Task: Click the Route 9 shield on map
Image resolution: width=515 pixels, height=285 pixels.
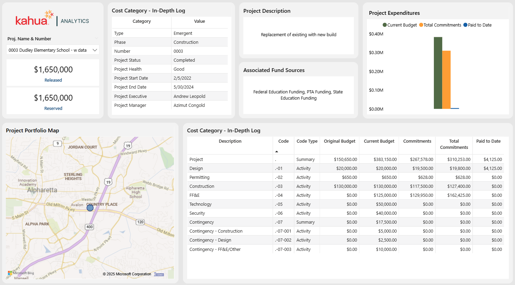Action: 57,143
